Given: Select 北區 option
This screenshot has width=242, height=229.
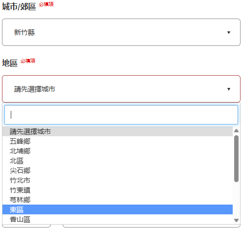Looking at the screenshot, I should (x=117, y=161).
